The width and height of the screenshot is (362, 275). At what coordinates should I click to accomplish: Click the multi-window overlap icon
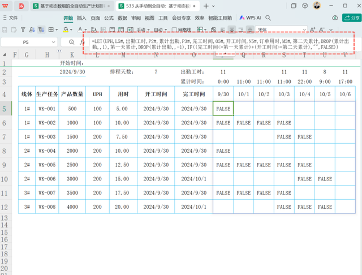pos(294,6)
